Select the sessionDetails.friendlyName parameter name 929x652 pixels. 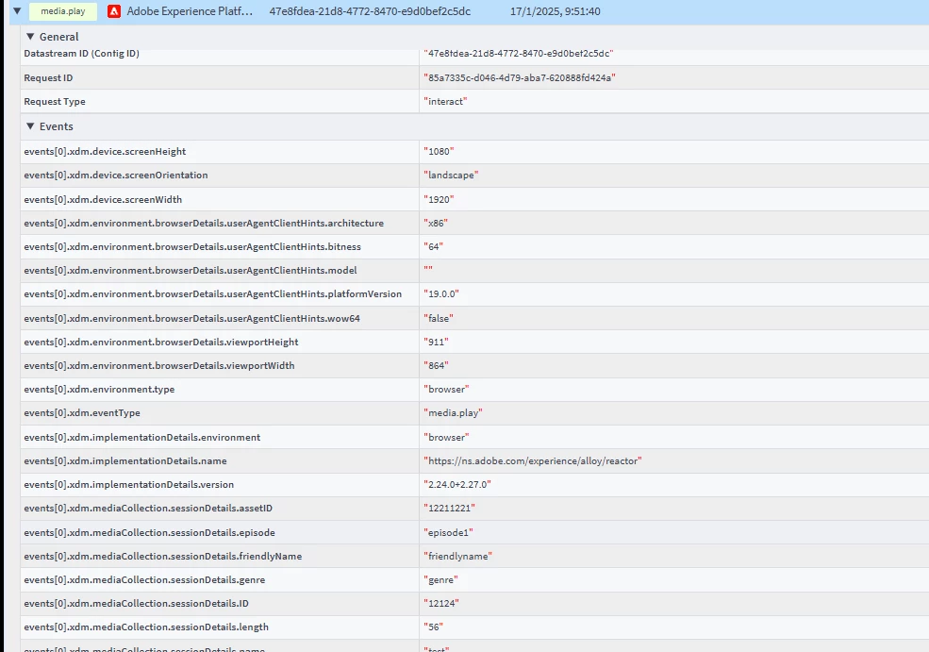pos(163,557)
